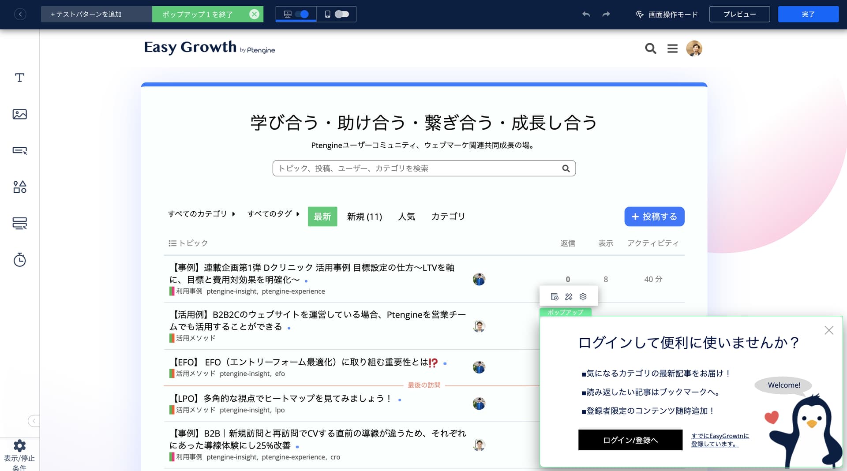Select the 新規 (11) tab
Screen dimensions: 847x471
364,217
